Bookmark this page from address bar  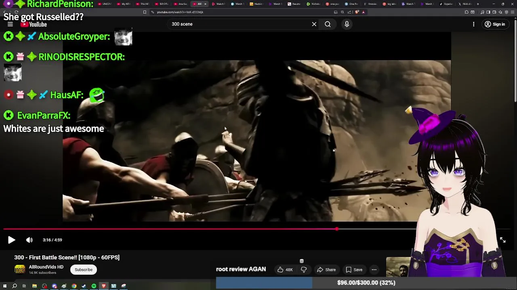(145, 12)
